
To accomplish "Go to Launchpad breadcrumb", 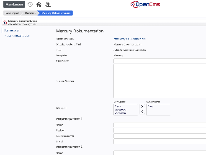I will (12, 13).
